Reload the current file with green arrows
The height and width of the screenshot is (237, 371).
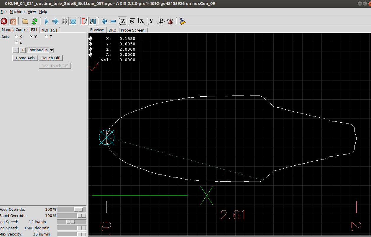[x=35, y=21]
